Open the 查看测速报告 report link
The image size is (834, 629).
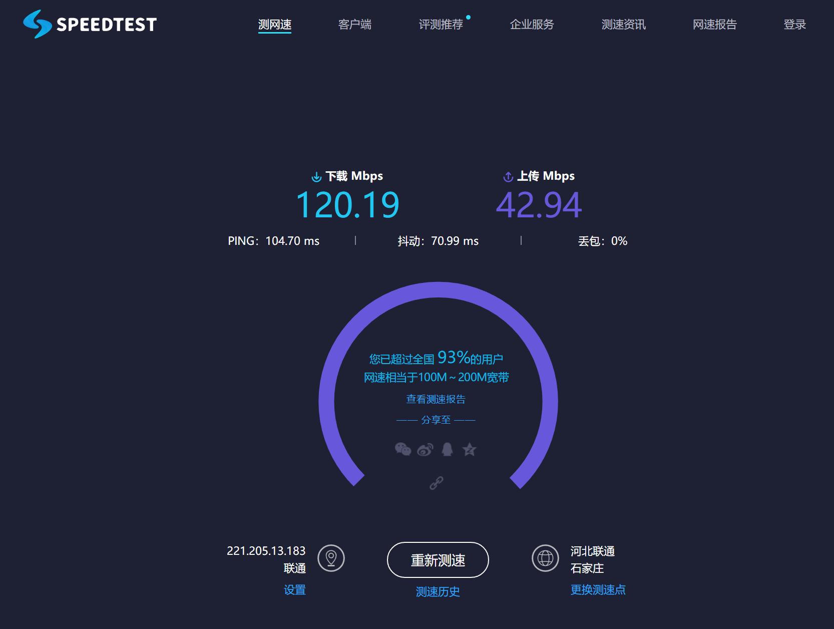pyautogui.click(x=436, y=399)
